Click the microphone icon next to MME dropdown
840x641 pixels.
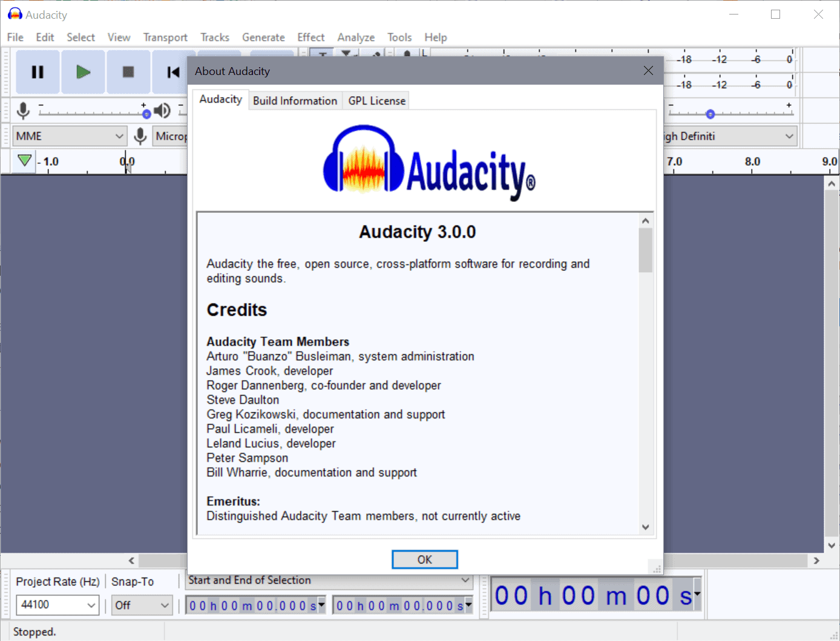(x=140, y=136)
